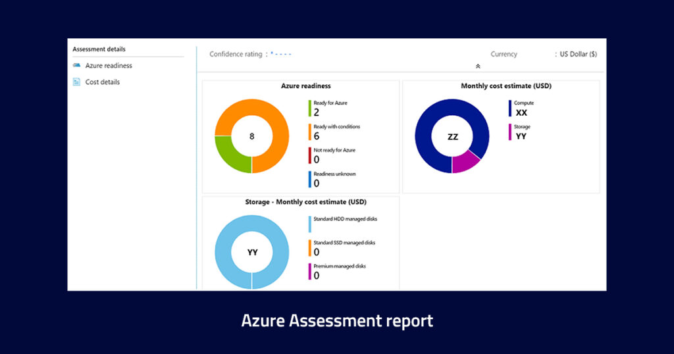Click the Storage - Monthly cost estimate (USD) title
This screenshot has width=674, height=354.
[305, 202]
